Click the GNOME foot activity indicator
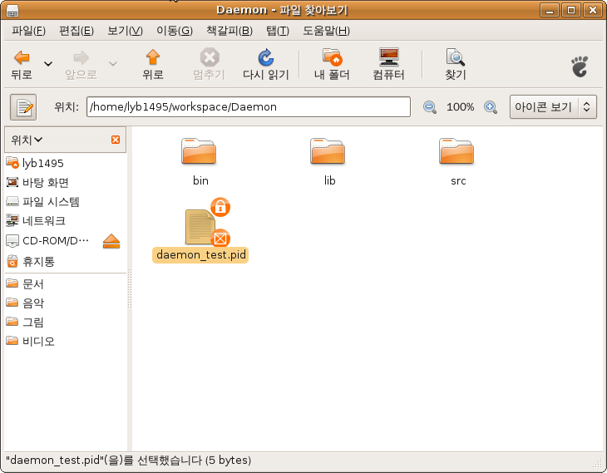The image size is (607, 473). coord(580,67)
